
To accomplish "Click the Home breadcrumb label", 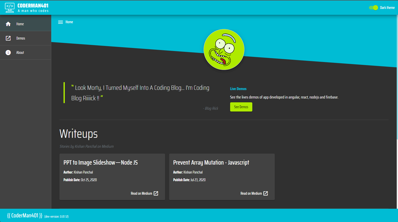I will point(69,22).
